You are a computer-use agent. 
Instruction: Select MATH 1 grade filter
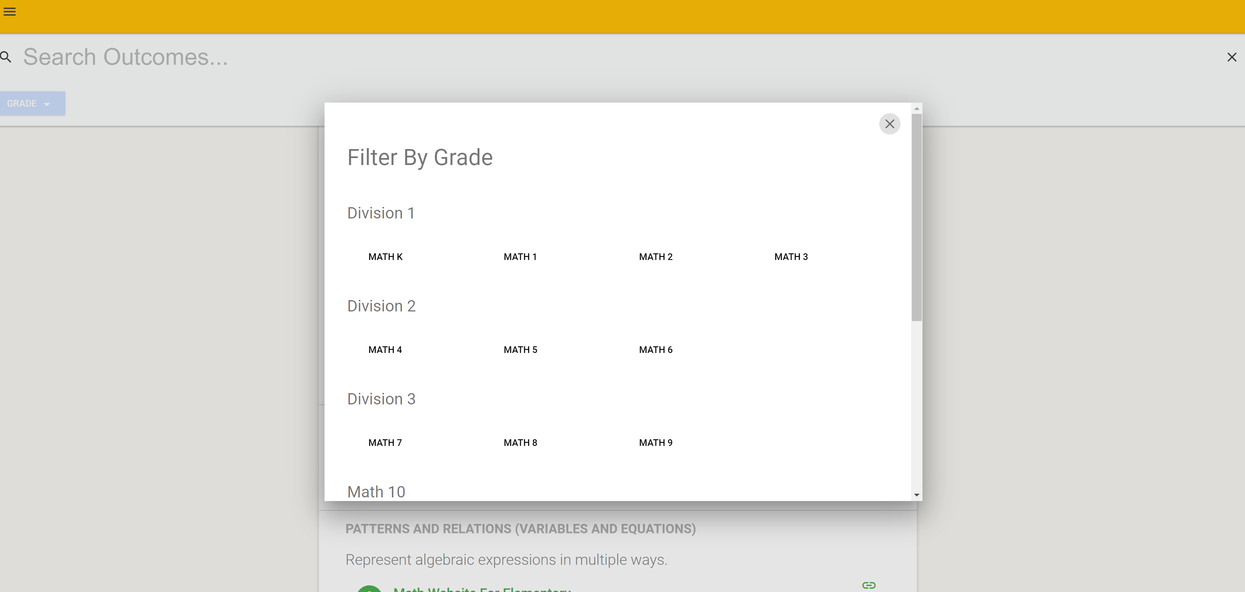point(520,257)
